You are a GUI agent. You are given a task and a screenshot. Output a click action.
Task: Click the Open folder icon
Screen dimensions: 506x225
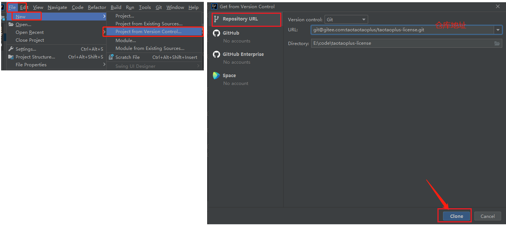point(11,24)
